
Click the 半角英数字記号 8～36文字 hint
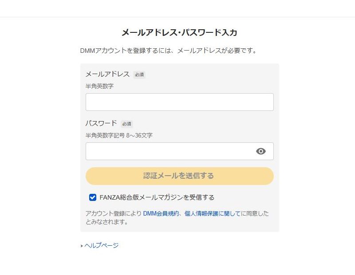119,135
